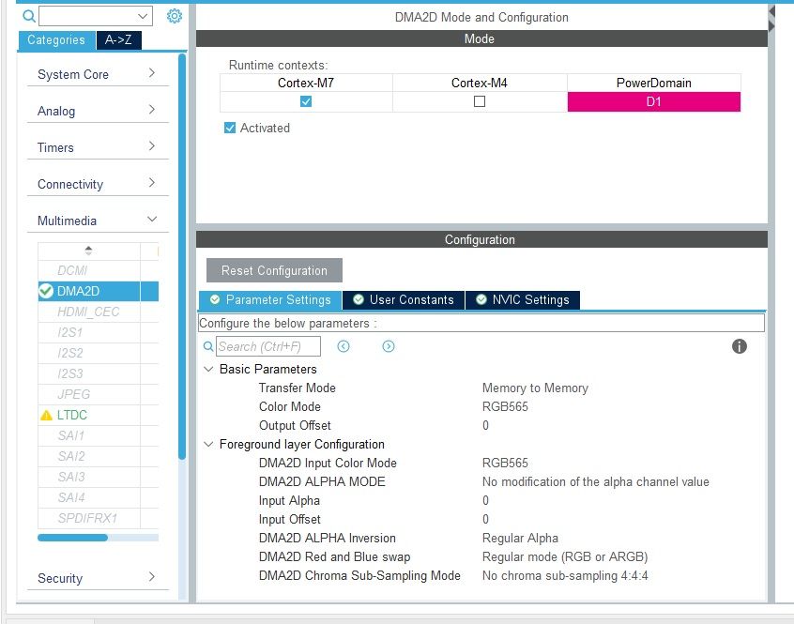Screen dimensions: 794x624
Task: Click the Input Alpha value 0
Action: point(485,500)
